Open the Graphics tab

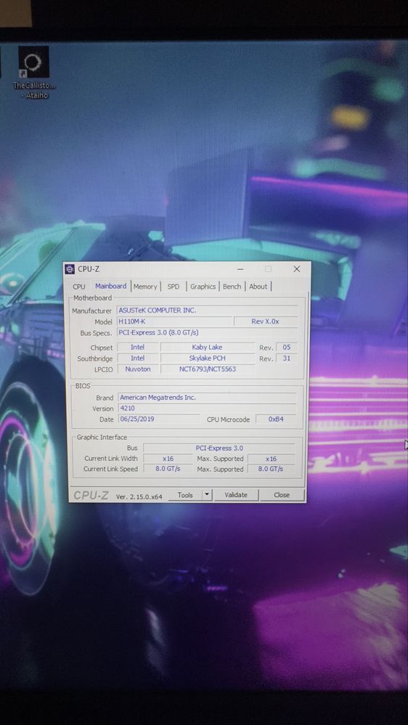pyautogui.click(x=203, y=287)
